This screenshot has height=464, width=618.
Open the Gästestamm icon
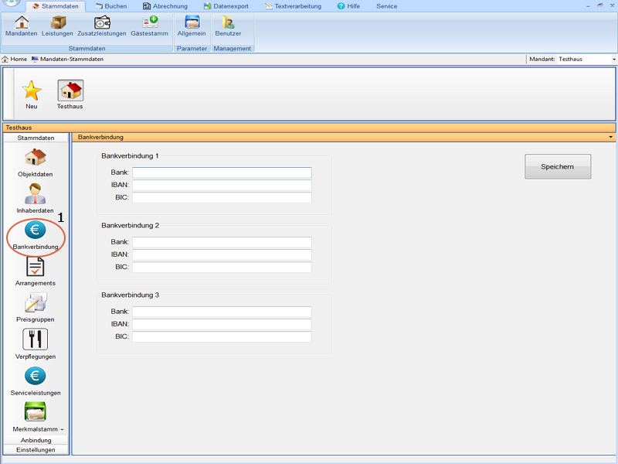tap(149, 26)
